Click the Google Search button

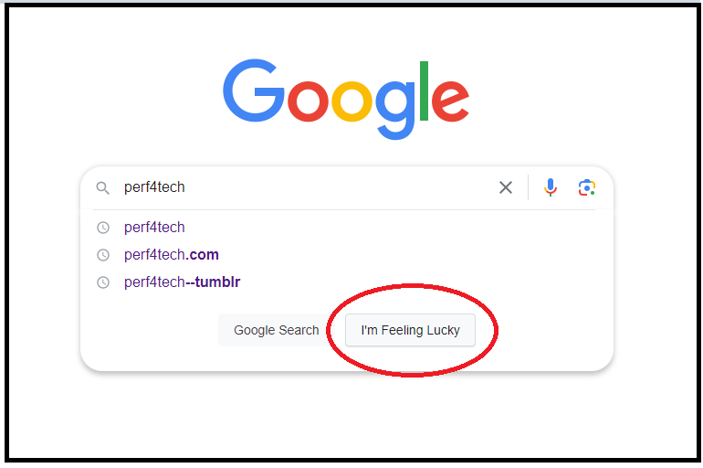tap(276, 330)
